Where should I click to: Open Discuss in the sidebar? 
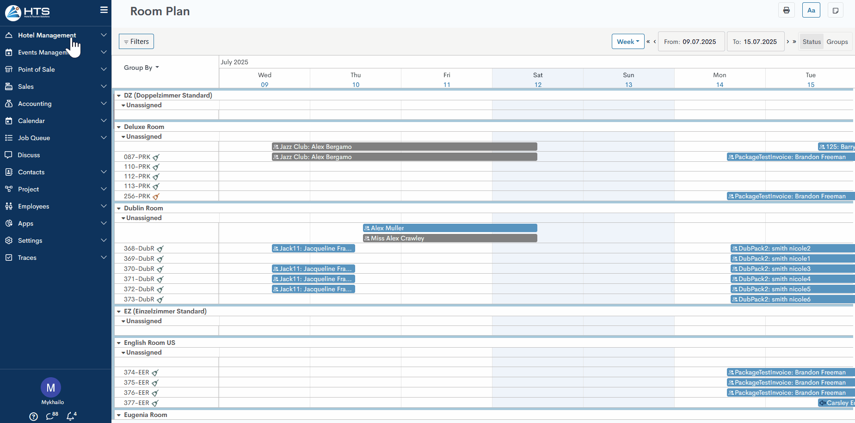point(29,155)
